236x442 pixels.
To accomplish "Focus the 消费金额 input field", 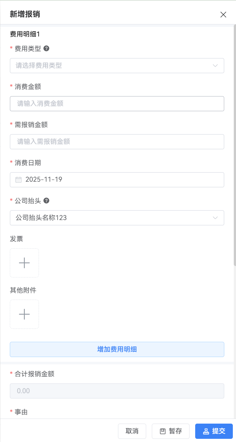I will [117, 104].
